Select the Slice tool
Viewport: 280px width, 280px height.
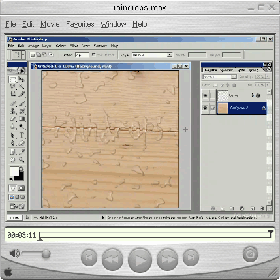[x=22, y=94]
